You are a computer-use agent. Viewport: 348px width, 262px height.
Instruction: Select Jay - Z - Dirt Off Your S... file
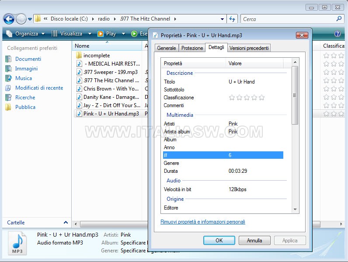pyautogui.click(x=108, y=105)
